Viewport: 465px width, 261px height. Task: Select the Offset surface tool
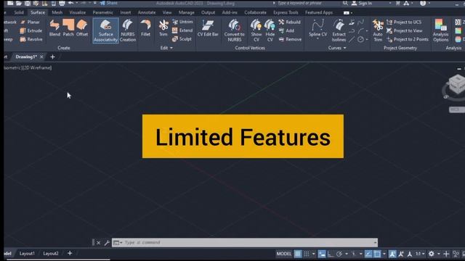tap(82, 28)
